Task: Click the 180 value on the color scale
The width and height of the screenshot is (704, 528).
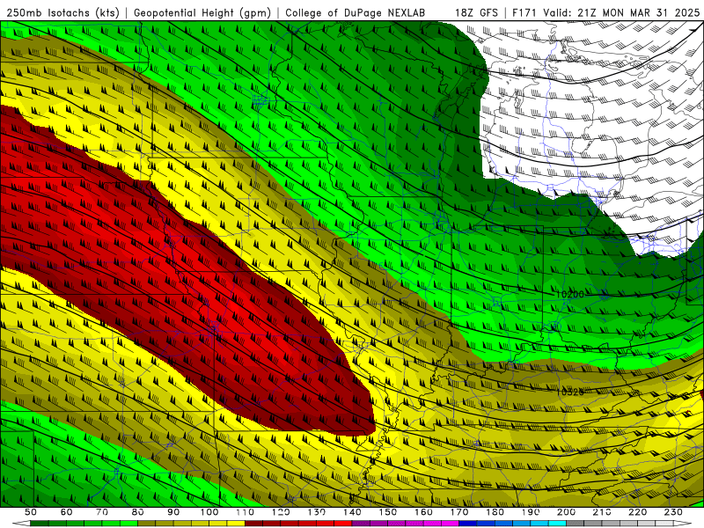Action: [495, 512]
